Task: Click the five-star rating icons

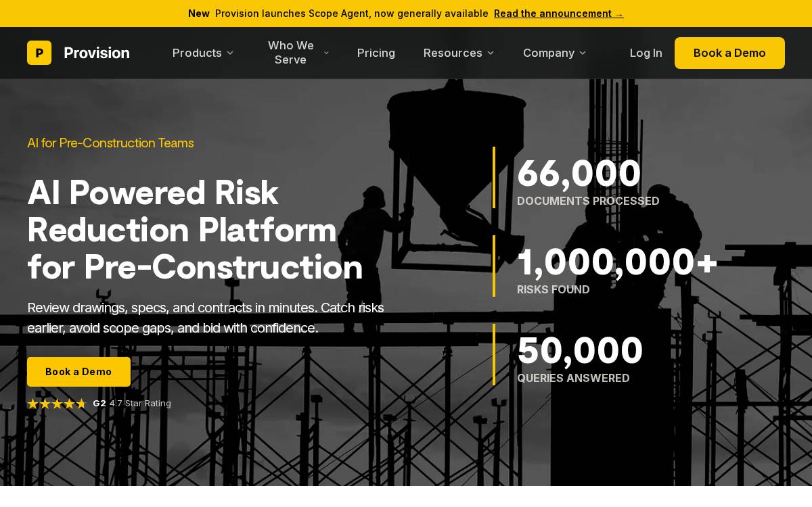Action: (x=57, y=404)
